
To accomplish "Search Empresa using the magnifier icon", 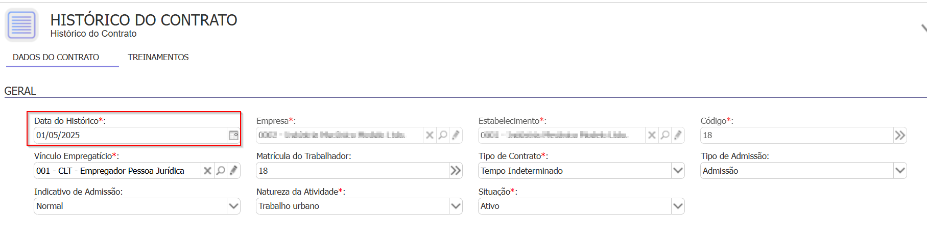I will click(x=443, y=135).
